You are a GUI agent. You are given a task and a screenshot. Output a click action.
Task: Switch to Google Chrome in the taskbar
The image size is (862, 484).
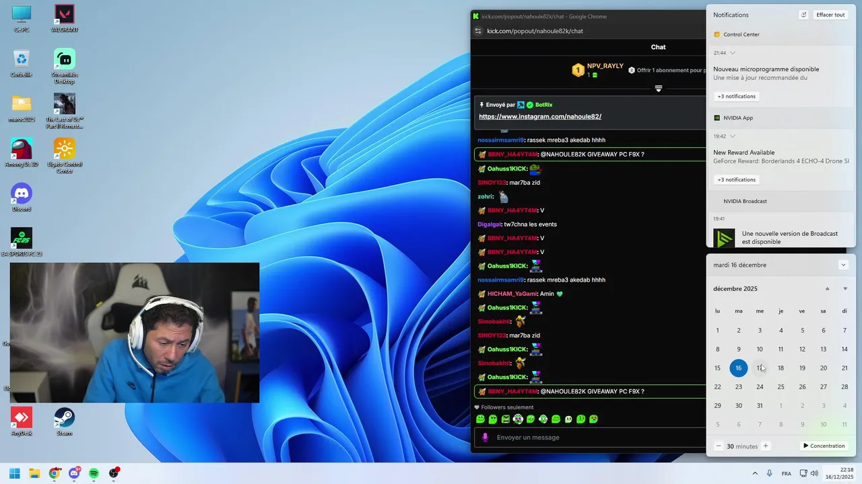click(x=55, y=473)
